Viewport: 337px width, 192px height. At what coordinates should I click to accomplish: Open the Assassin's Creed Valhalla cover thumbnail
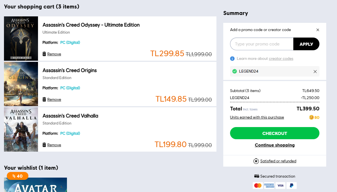point(21,129)
